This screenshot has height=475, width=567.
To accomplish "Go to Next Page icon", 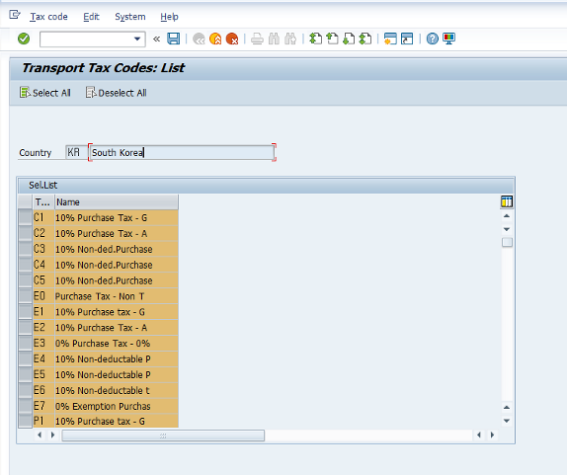I will [349, 39].
